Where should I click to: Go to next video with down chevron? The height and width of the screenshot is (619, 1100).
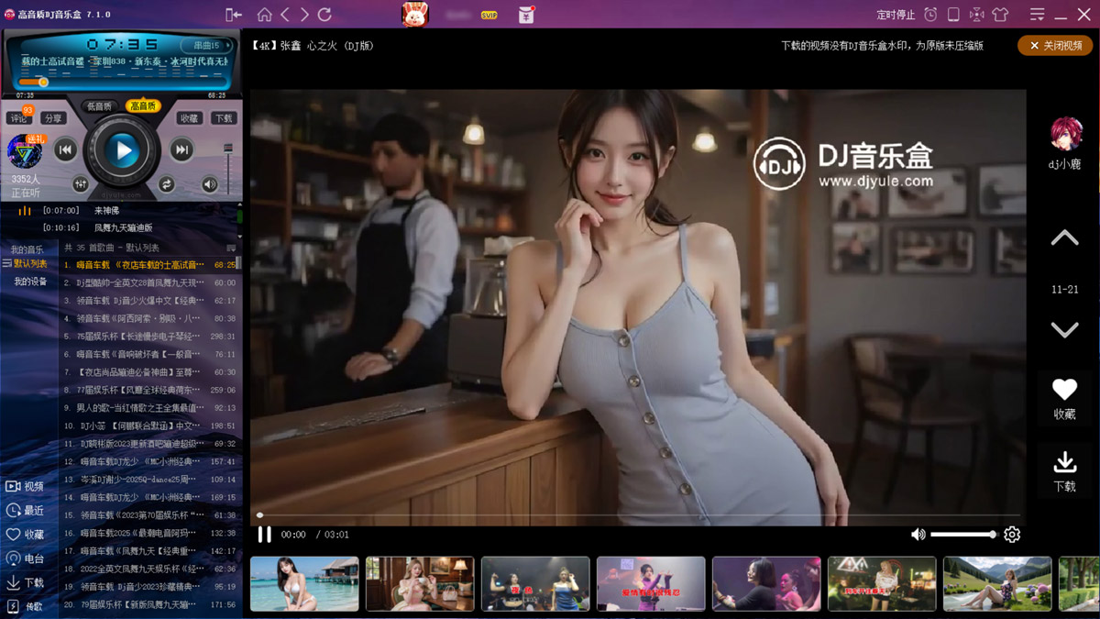tap(1064, 329)
